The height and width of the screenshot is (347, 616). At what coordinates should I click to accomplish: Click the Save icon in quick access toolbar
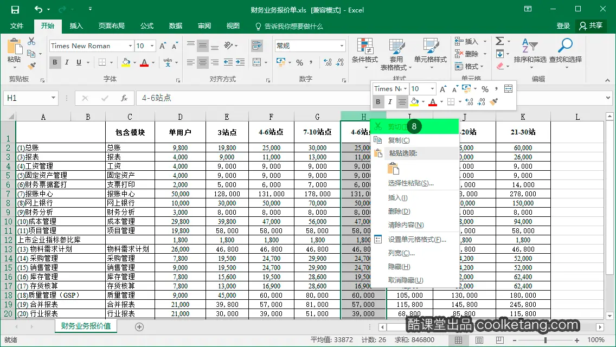15,9
